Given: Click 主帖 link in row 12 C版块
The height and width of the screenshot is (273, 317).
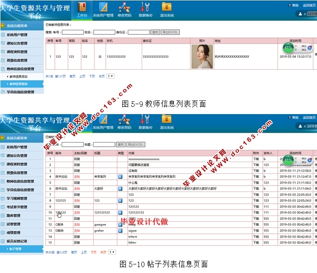Looking at the screenshot, I should 77,225.
